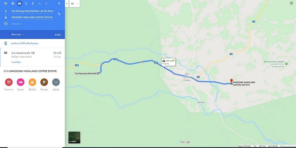
Task: Find nearby hotels pink icon
Action: point(21,82)
